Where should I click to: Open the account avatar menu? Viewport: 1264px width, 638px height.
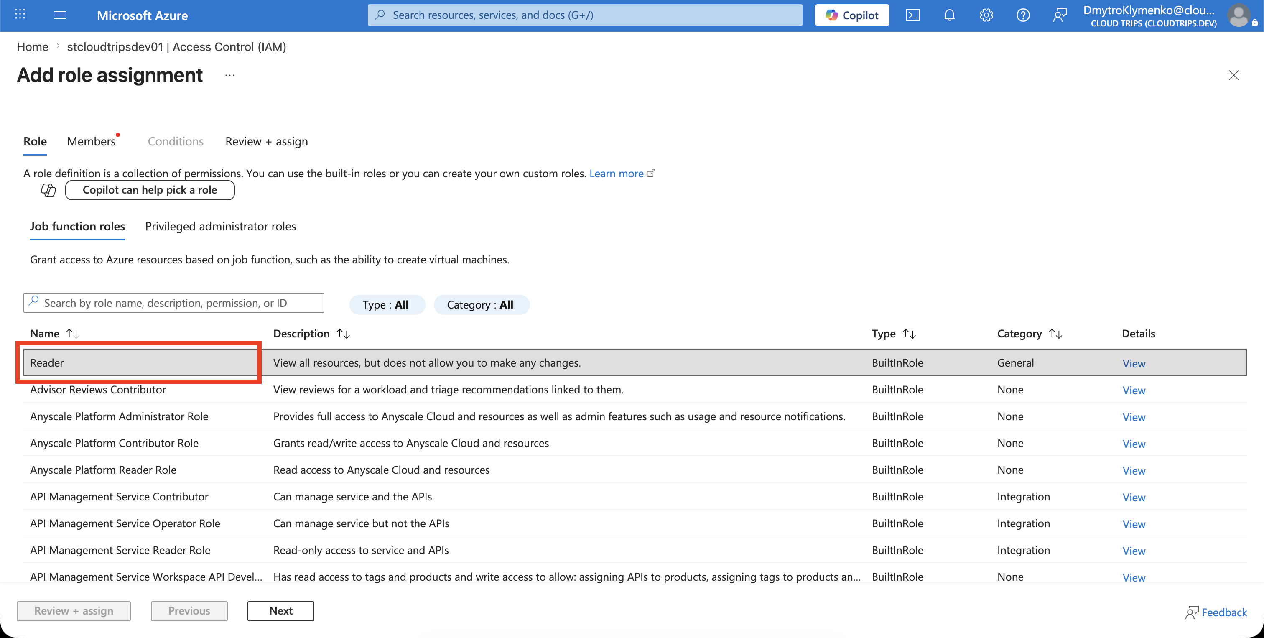(x=1239, y=15)
